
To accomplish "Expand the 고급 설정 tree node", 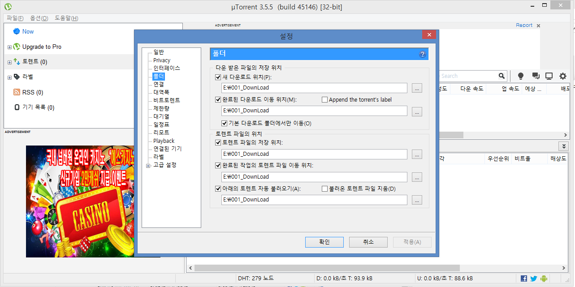I will point(148,165).
